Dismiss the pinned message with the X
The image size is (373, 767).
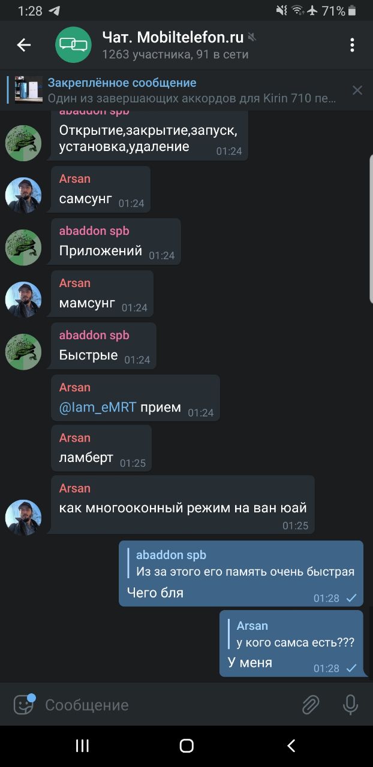357,90
